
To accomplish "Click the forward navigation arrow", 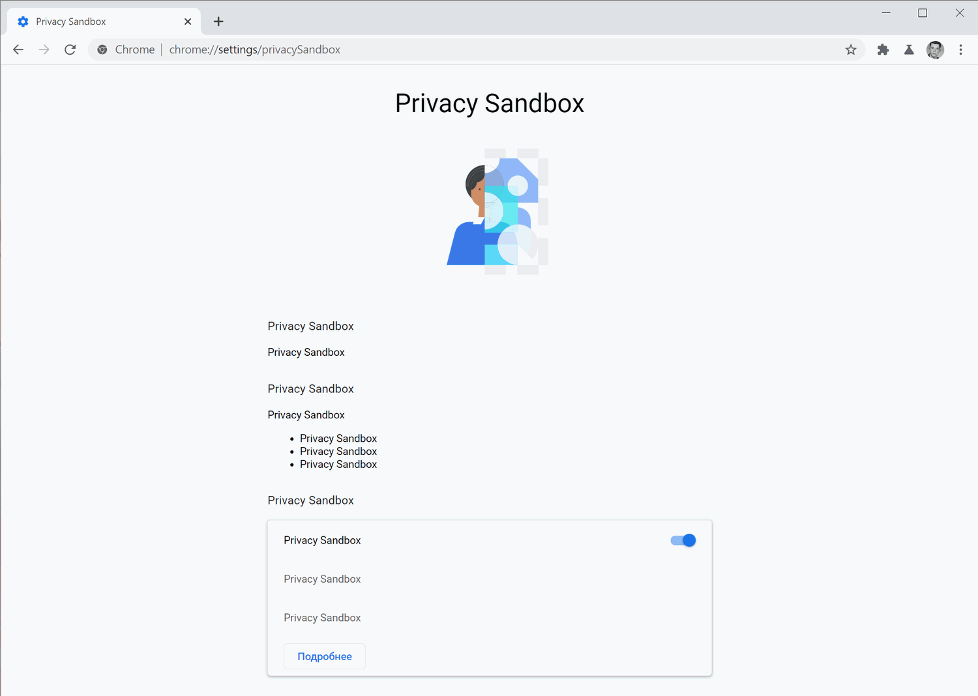I will [x=44, y=50].
